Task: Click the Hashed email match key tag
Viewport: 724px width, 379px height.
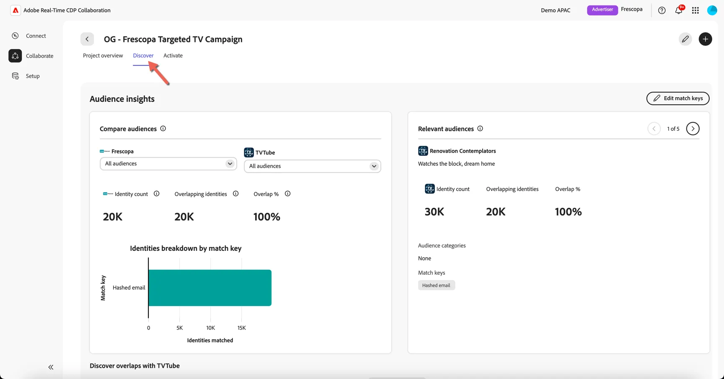Action: click(x=436, y=285)
